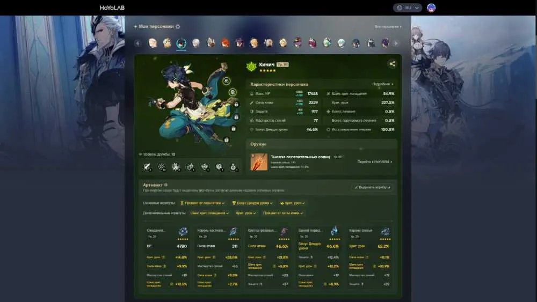Click the Мастерство стихий value 77
The height and width of the screenshot is (302, 537).
click(x=316, y=120)
